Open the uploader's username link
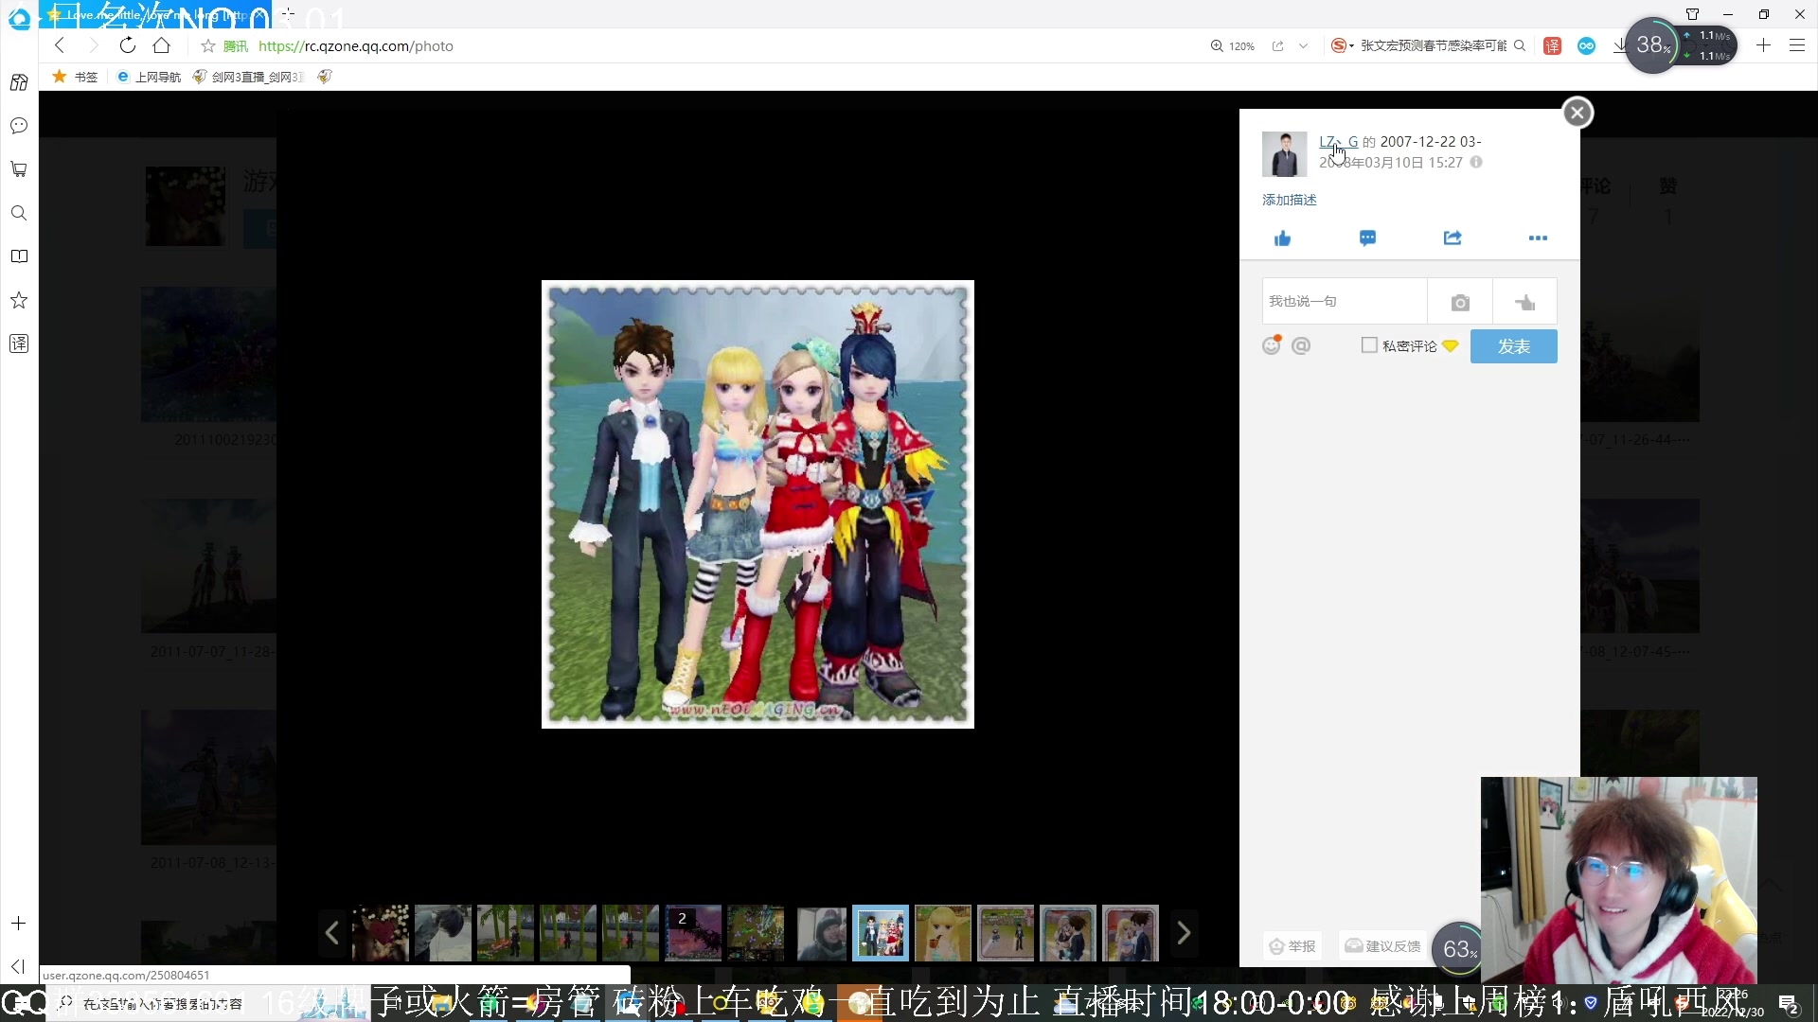Image resolution: width=1818 pixels, height=1022 pixels. click(x=1339, y=142)
